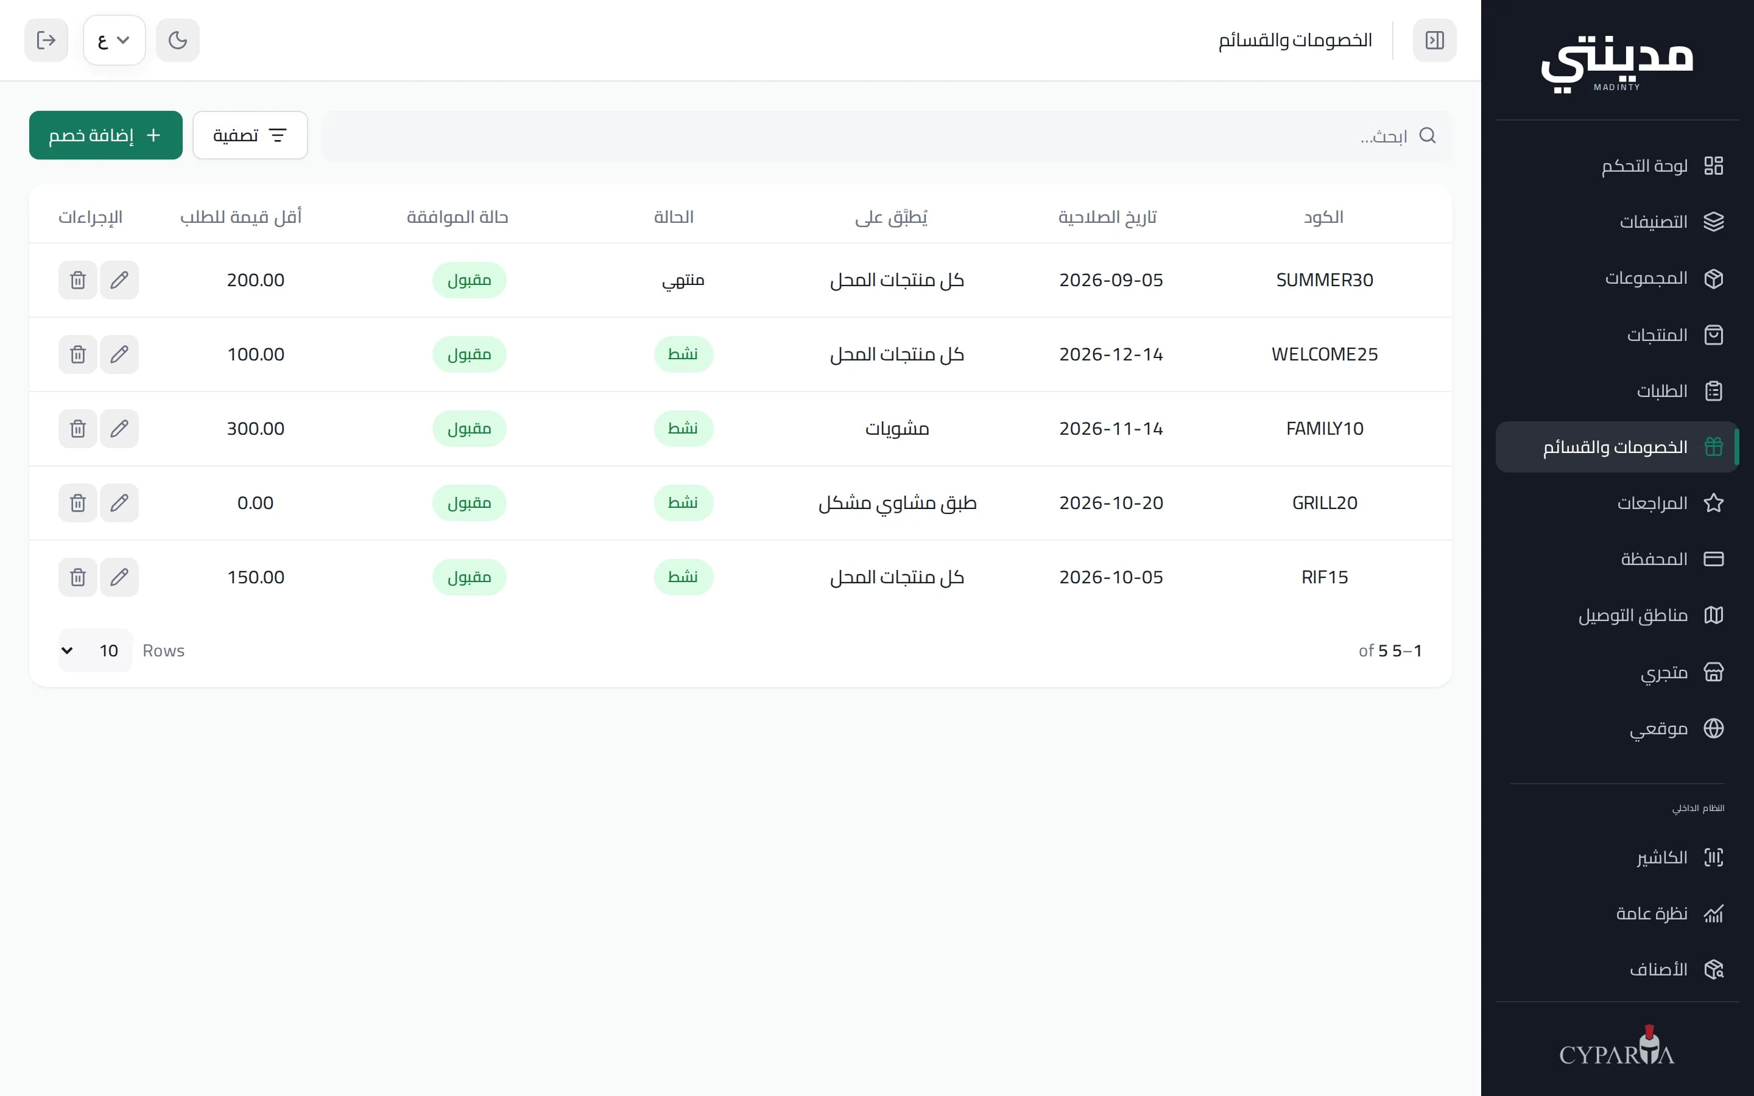Click the مقبول badge in RIF15 row
1754x1096 pixels.
pyautogui.click(x=470, y=577)
